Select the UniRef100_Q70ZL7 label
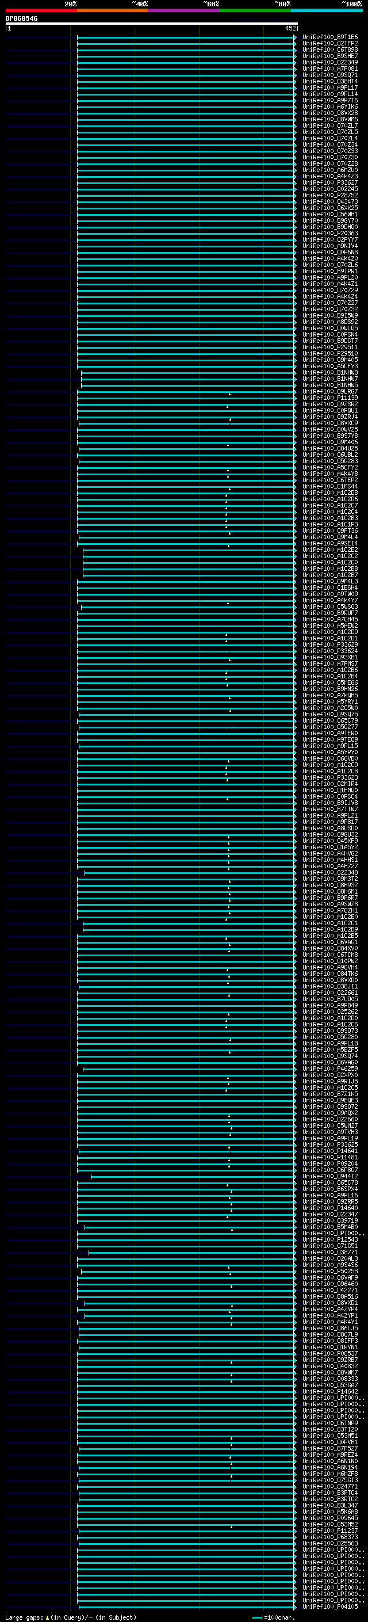The height and width of the screenshot is (1622, 368). 330,126
